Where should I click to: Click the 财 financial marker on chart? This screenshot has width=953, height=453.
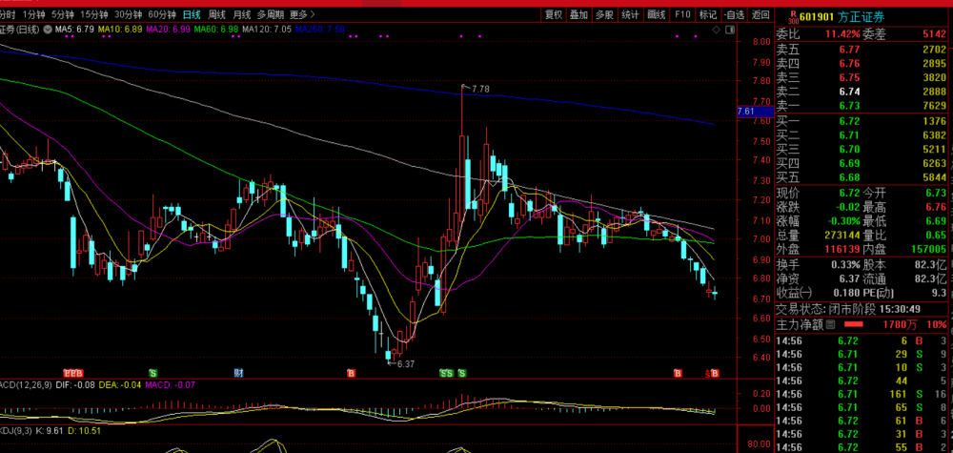click(238, 373)
